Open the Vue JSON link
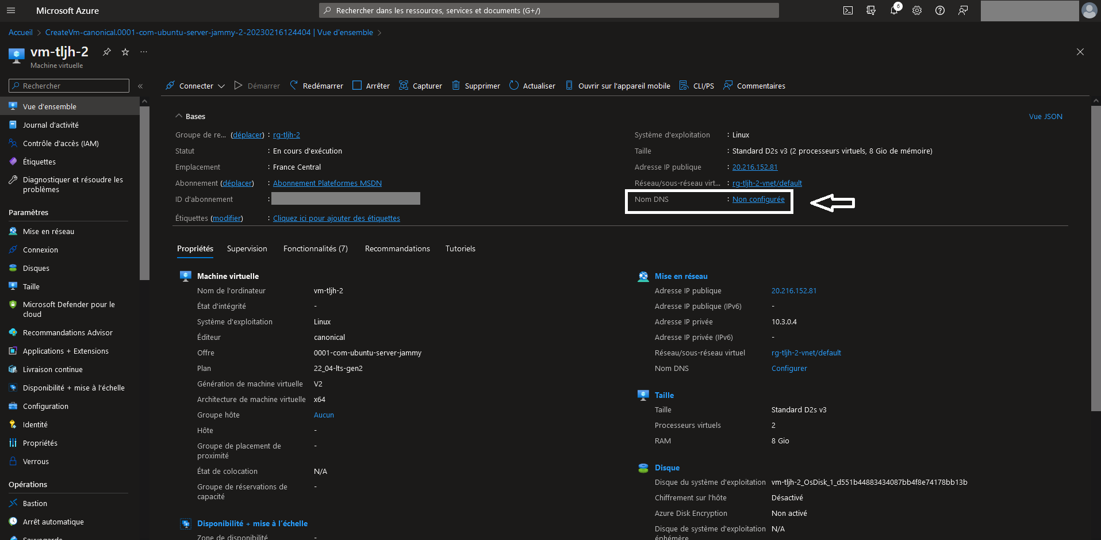The height and width of the screenshot is (540, 1101). coord(1045,116)
